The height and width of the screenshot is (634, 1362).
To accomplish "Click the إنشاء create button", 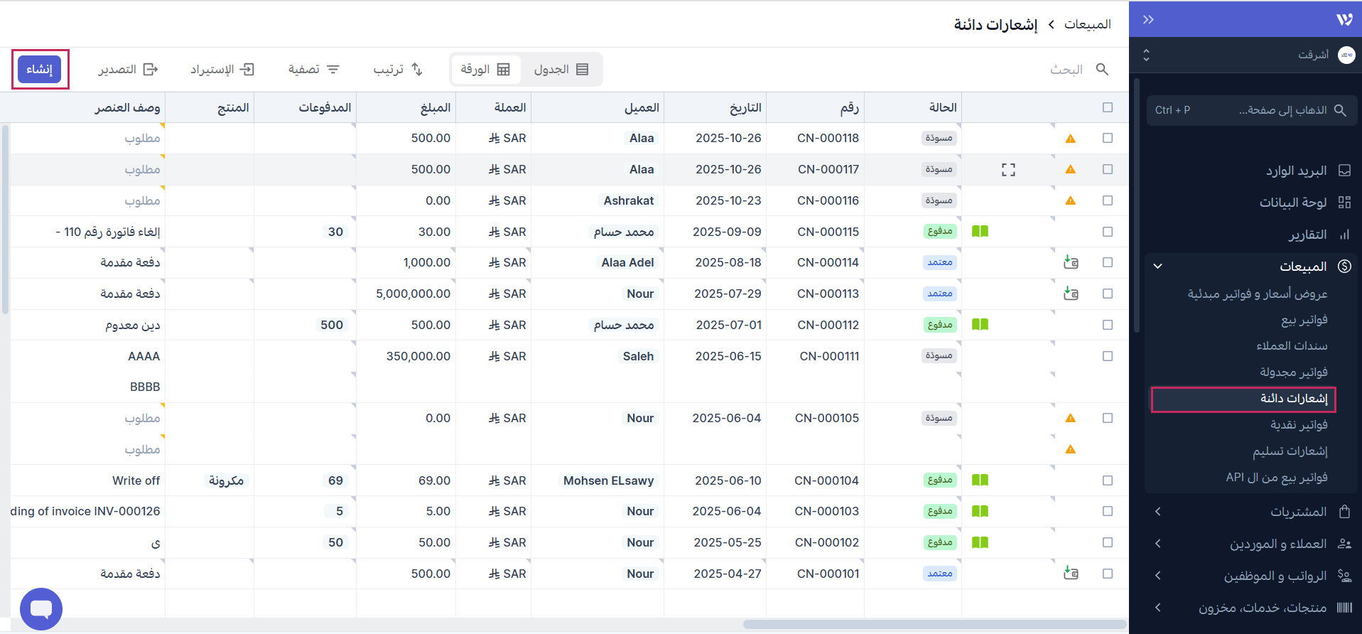I will [40, 70].
